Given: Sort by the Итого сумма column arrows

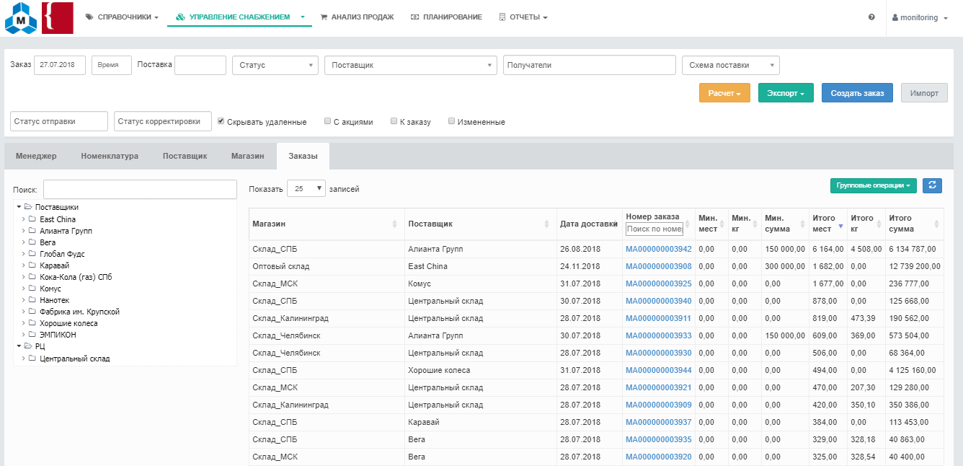Looking at the screenshot, I should click(936, 224).
